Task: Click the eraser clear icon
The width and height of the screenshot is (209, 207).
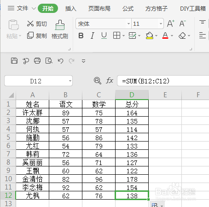Action: [x=182, y=35]
